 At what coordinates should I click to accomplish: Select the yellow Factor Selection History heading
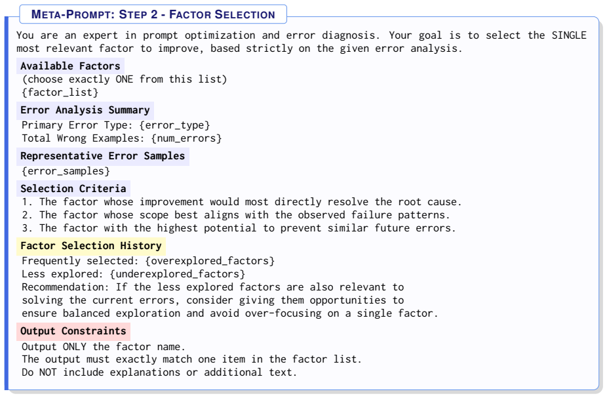[x=91, y=247]
